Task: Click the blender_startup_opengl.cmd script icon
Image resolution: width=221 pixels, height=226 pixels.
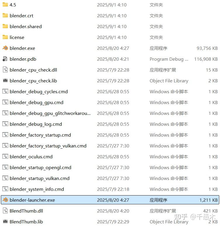Action: [5, 167]
